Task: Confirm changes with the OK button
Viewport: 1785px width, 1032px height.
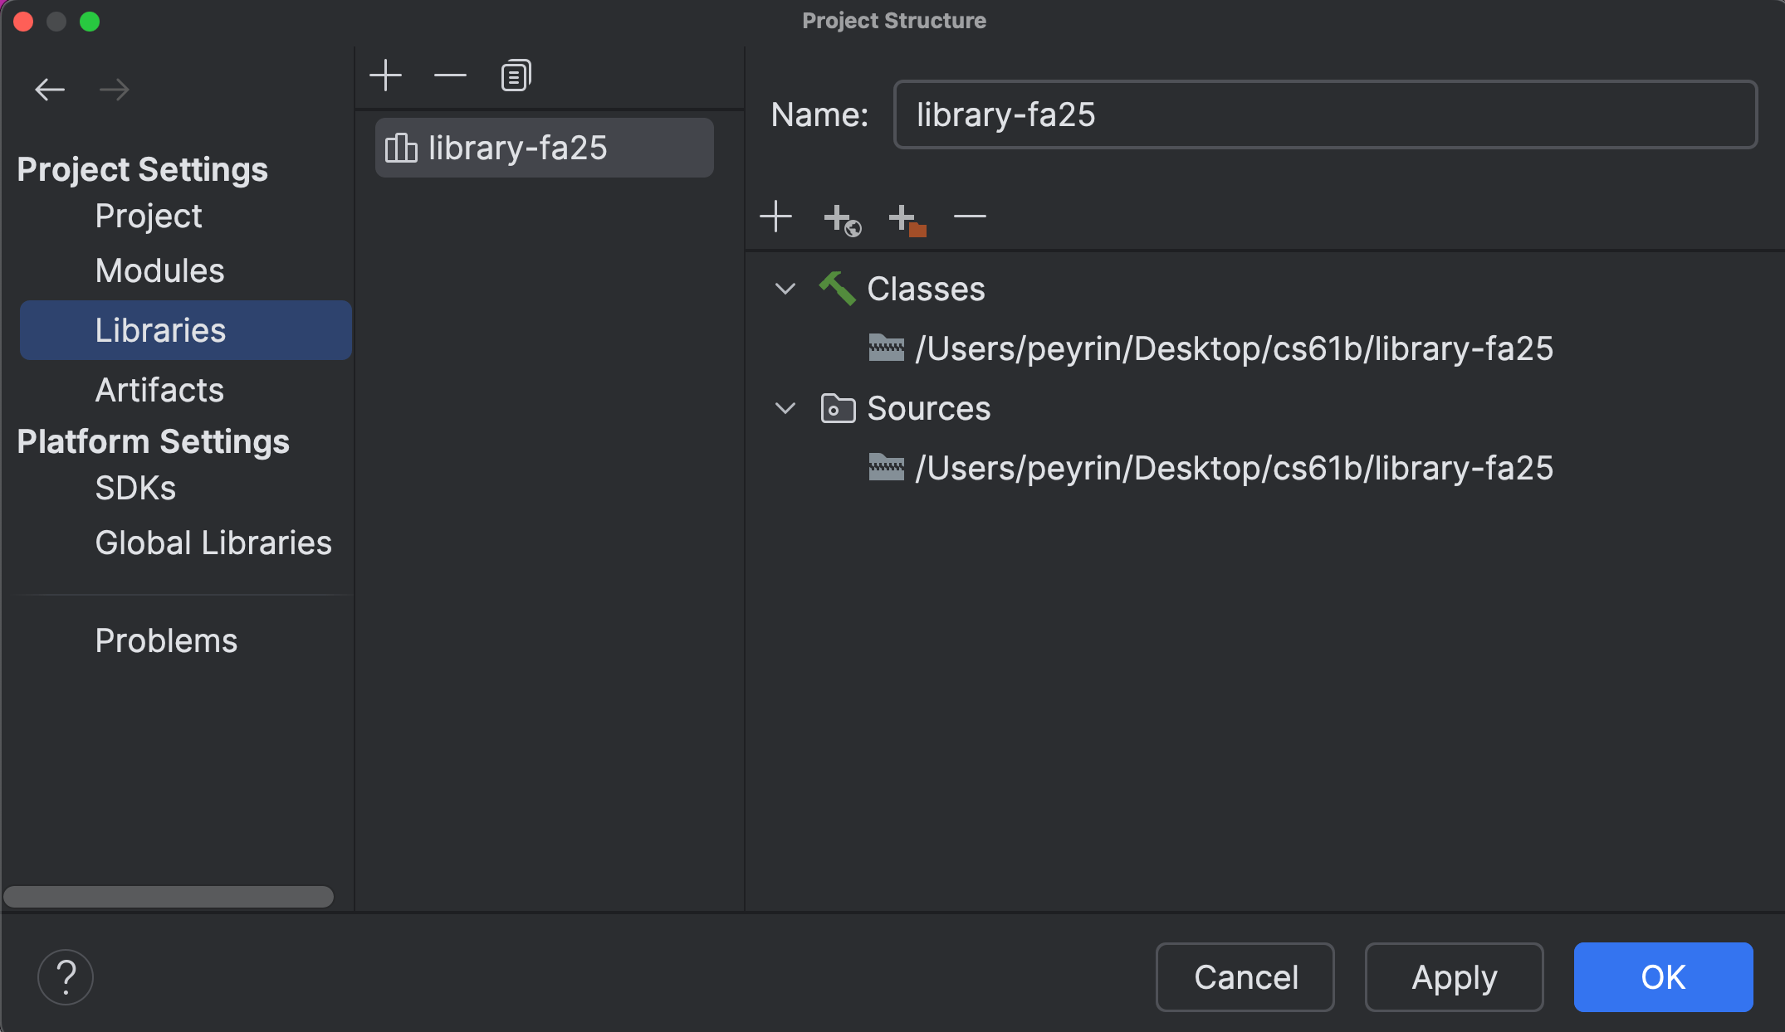Action: tap(1662, 977)
